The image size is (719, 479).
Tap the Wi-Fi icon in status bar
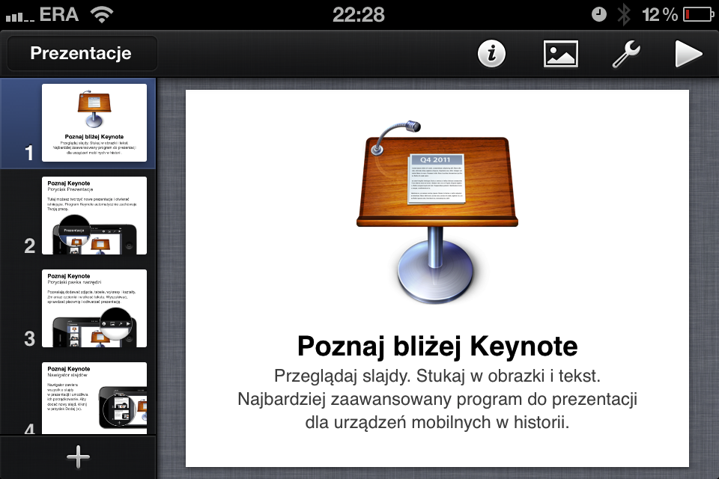coord(102,15)
